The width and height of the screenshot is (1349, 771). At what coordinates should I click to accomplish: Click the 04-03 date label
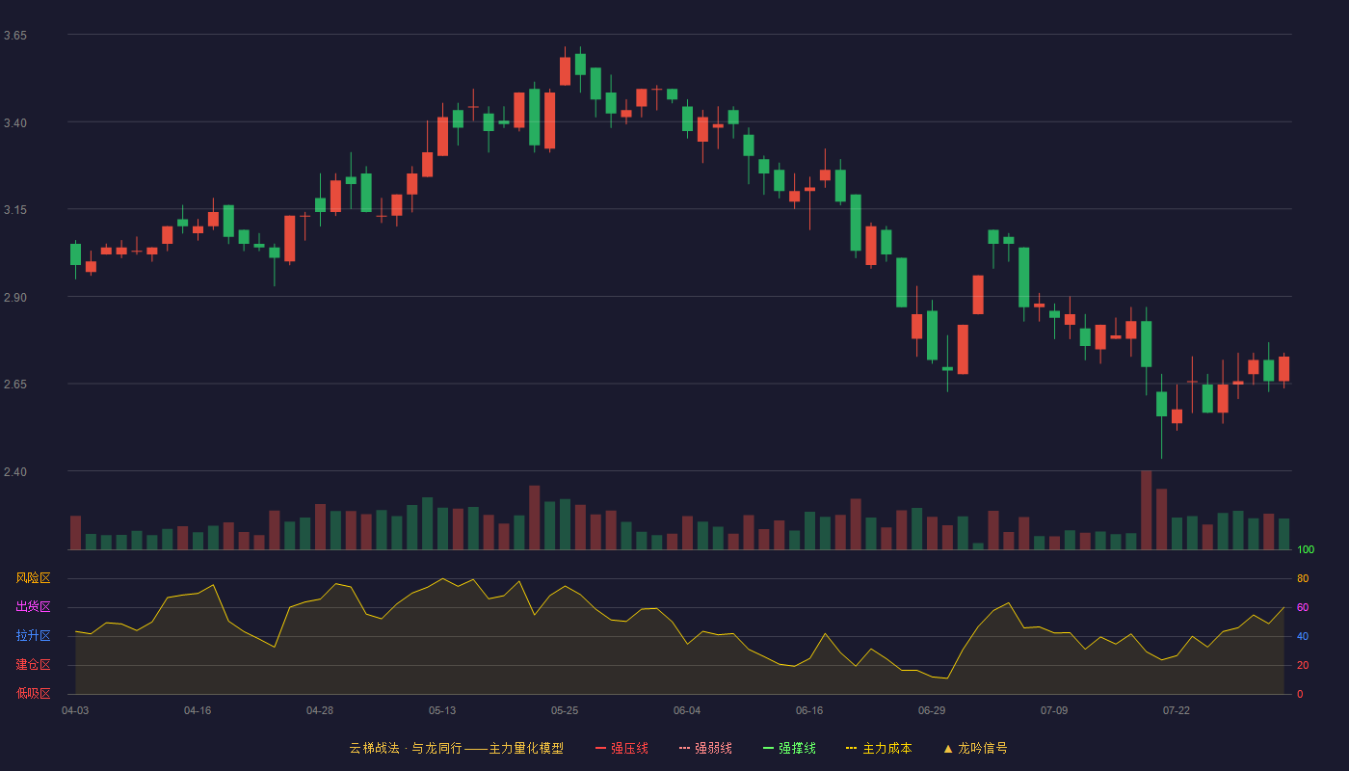pos(75,710)
